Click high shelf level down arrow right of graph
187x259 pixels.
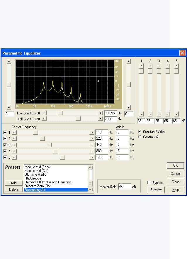[x=129, y=108]
